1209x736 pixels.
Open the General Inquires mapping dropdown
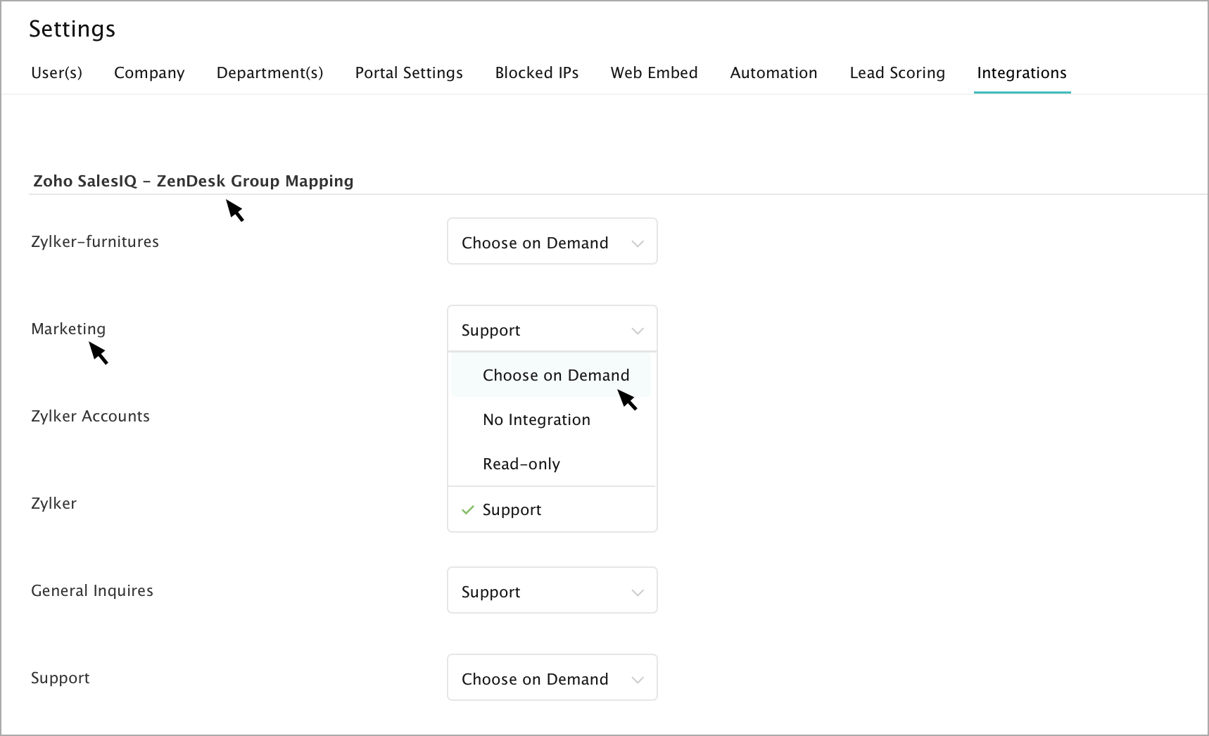click(x=551, y=592)
